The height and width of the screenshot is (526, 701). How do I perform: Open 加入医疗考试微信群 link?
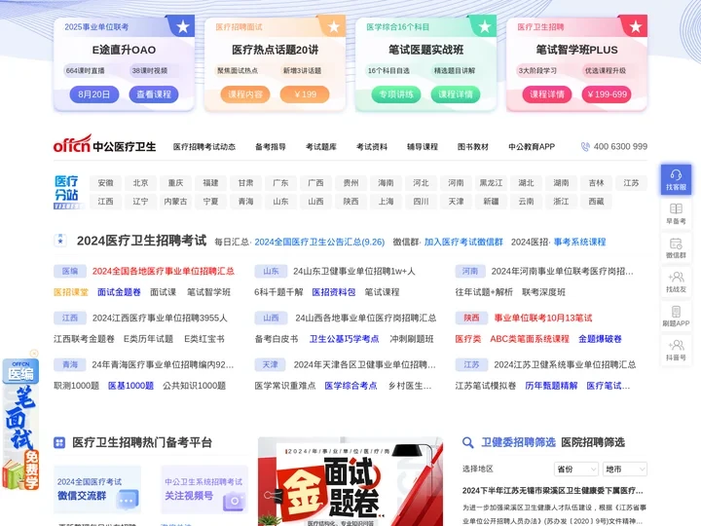coord(463,242)
